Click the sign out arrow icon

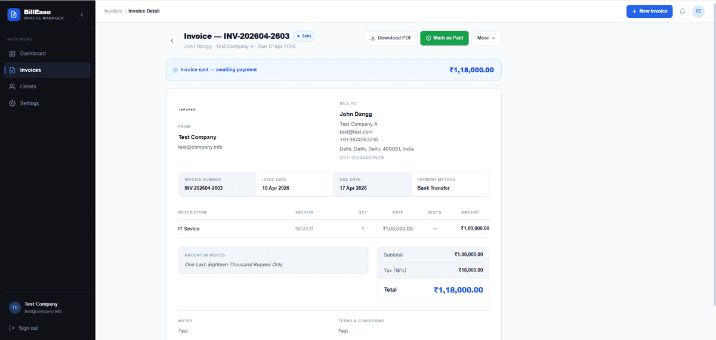tap(13, 328)
